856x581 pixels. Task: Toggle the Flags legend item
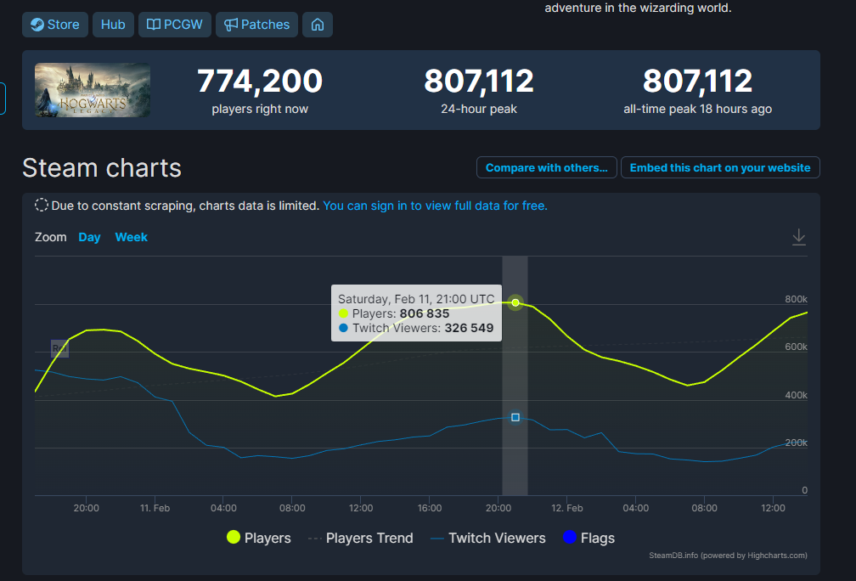click(588, 538)
